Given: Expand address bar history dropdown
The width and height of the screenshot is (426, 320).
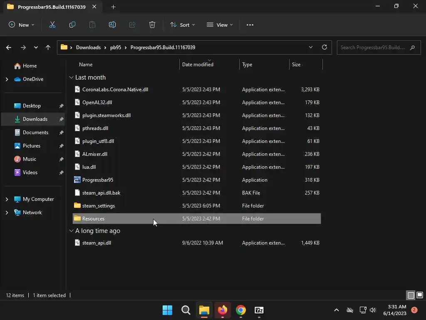Looking at the screenshot, I should tap(311, 47).
